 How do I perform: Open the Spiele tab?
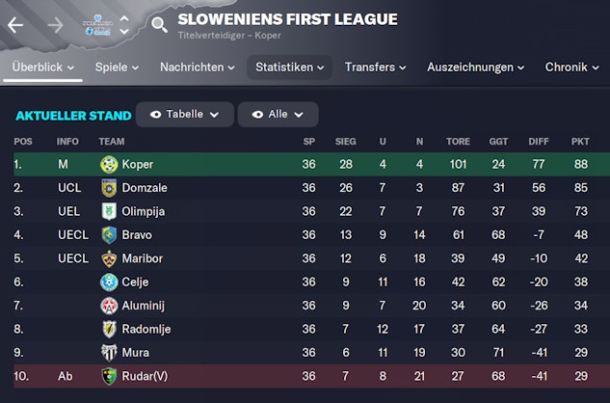(117, 67)
